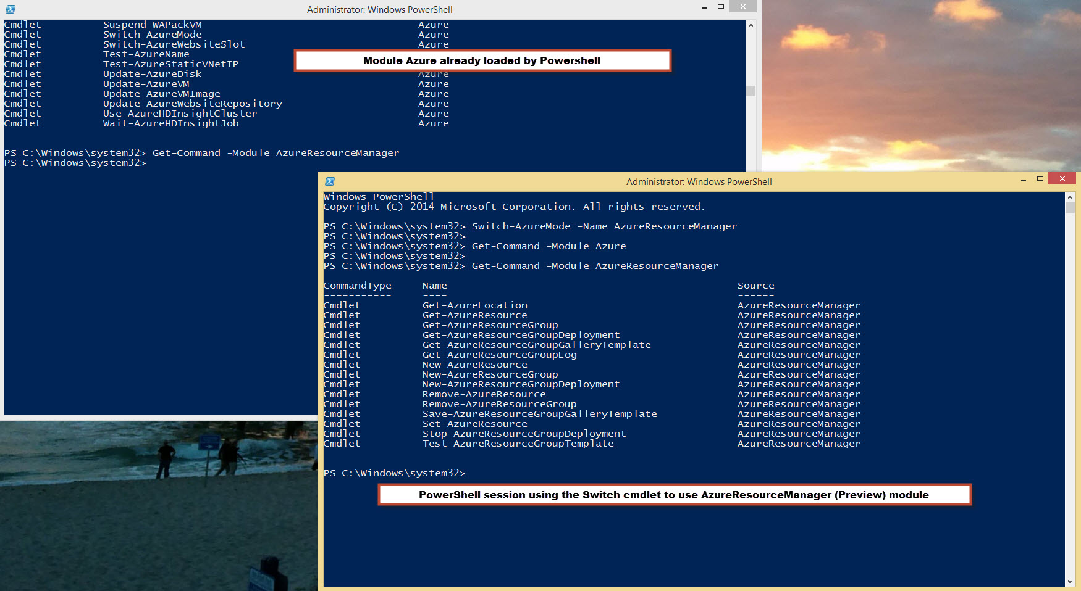
Task: Click 'New-AzureResourceGroupDeployment' cmdlet name
Action: pos(521,384)
